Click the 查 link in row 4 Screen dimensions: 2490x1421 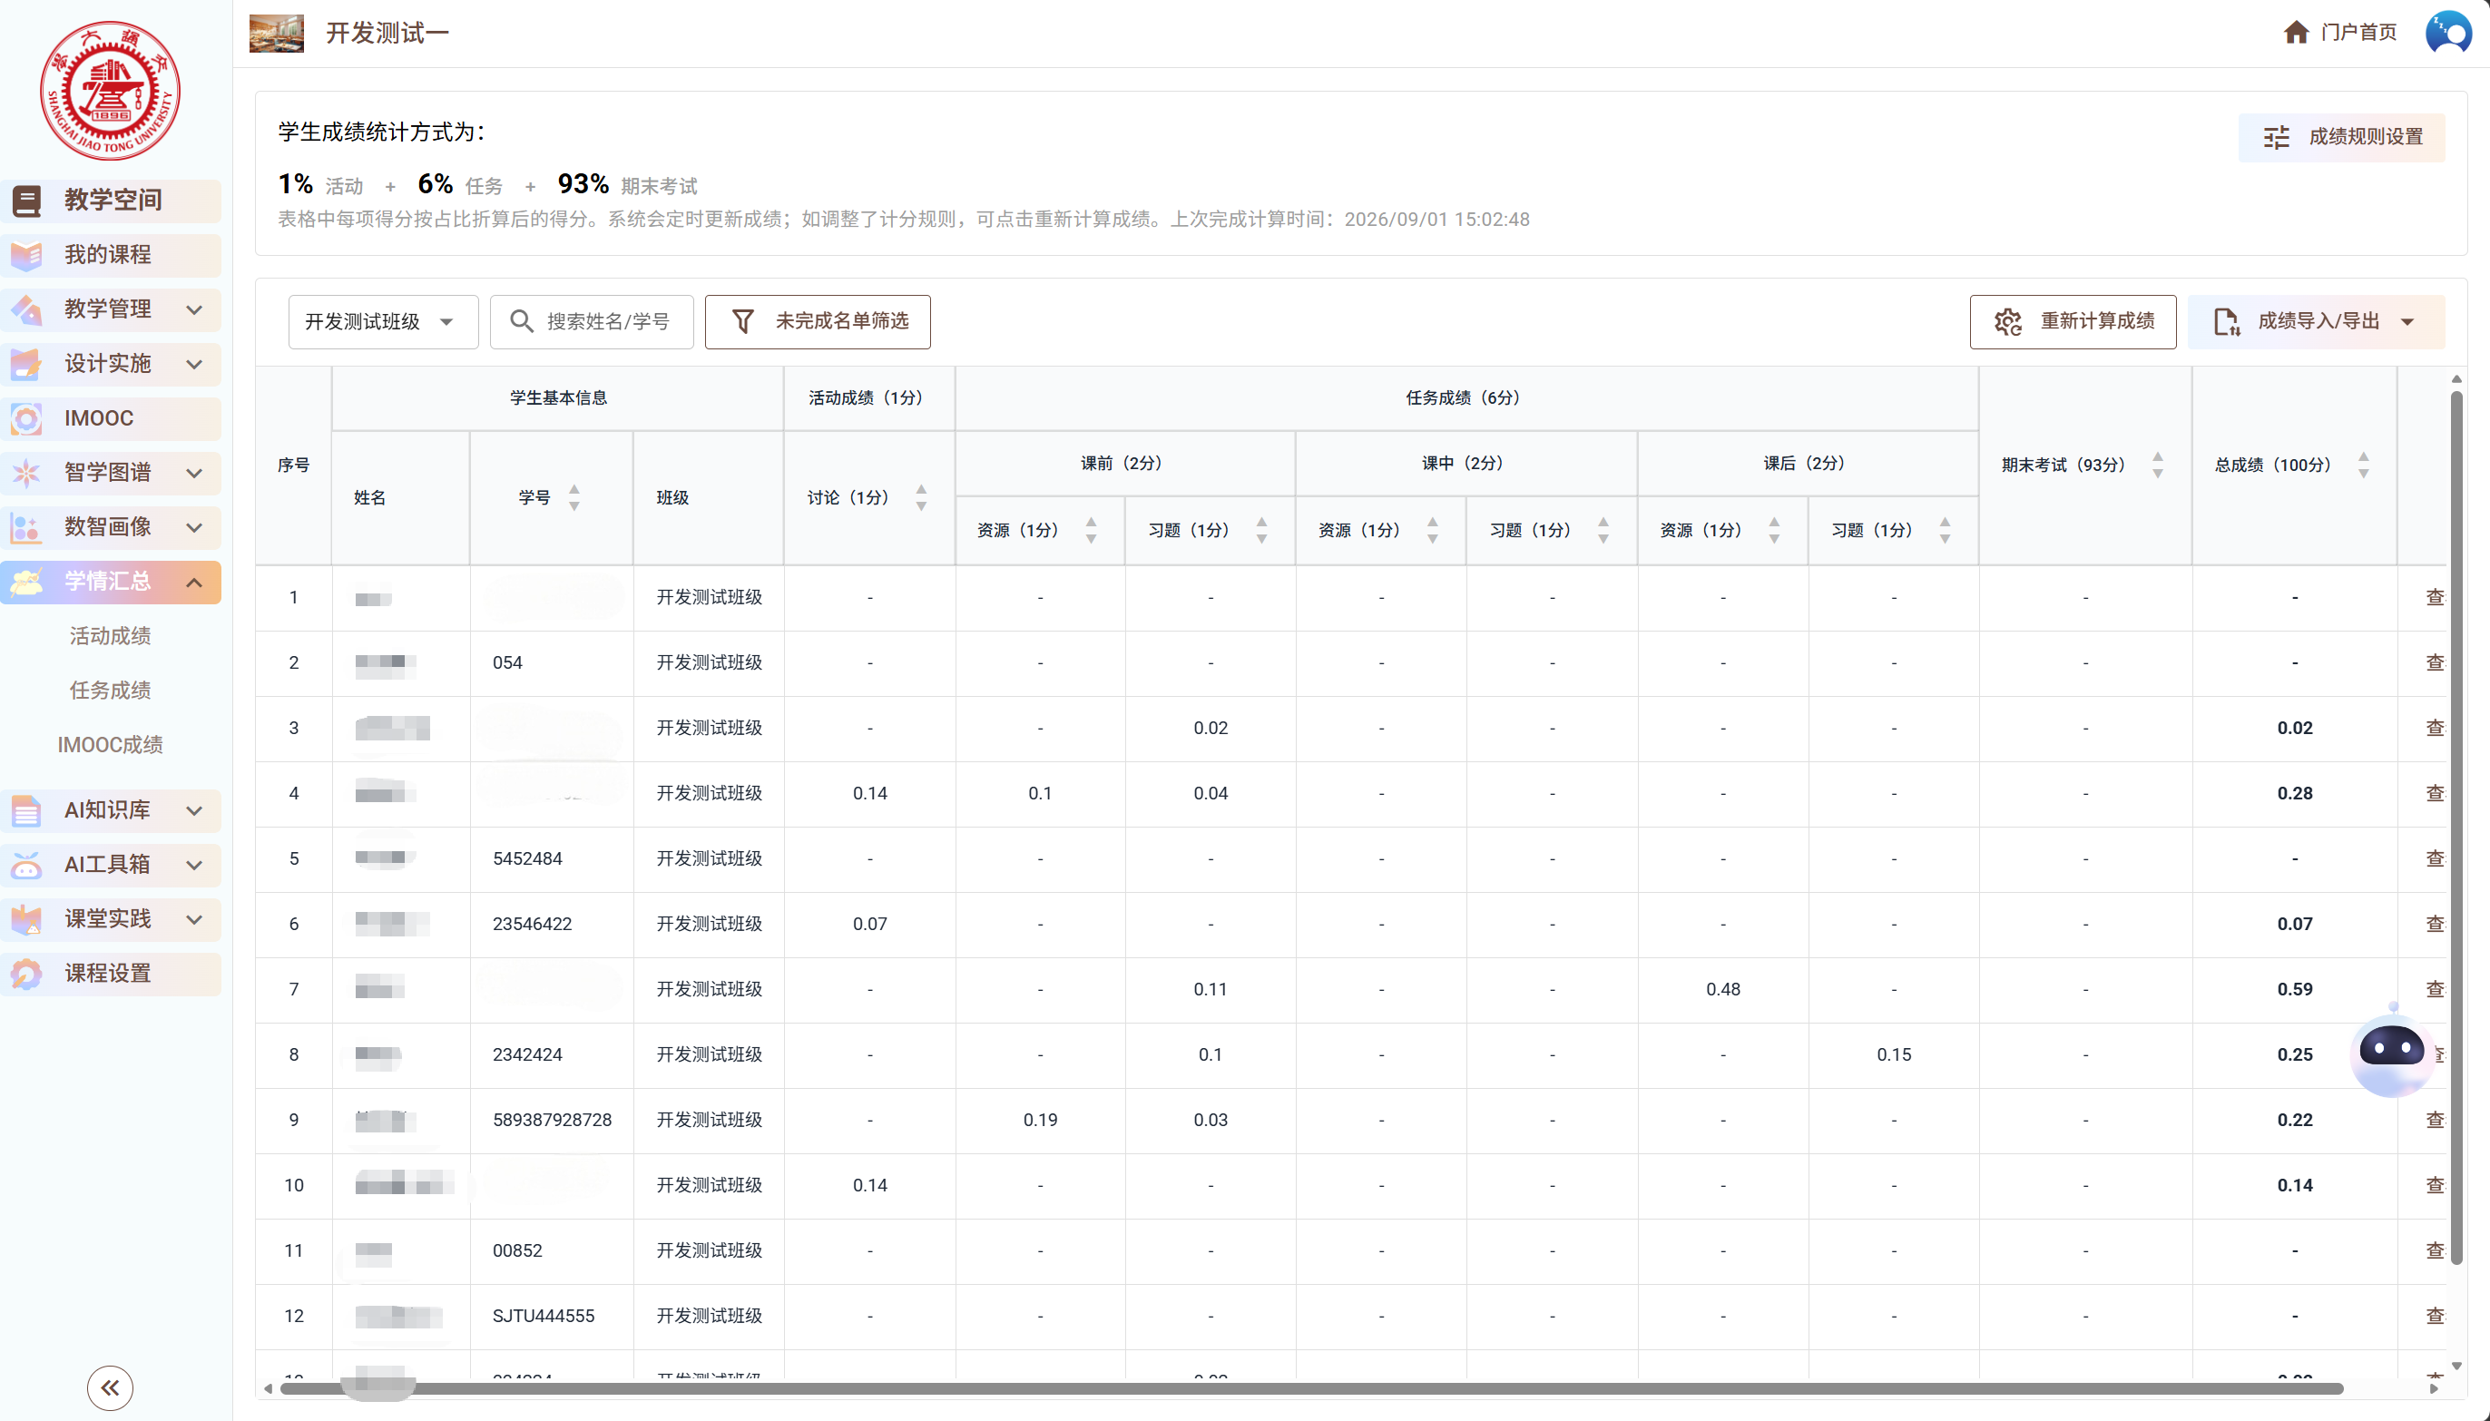[x=2436, y=793]
